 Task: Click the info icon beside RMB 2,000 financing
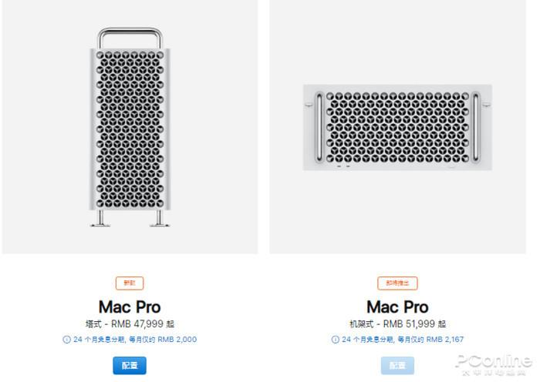click(67, 340)
